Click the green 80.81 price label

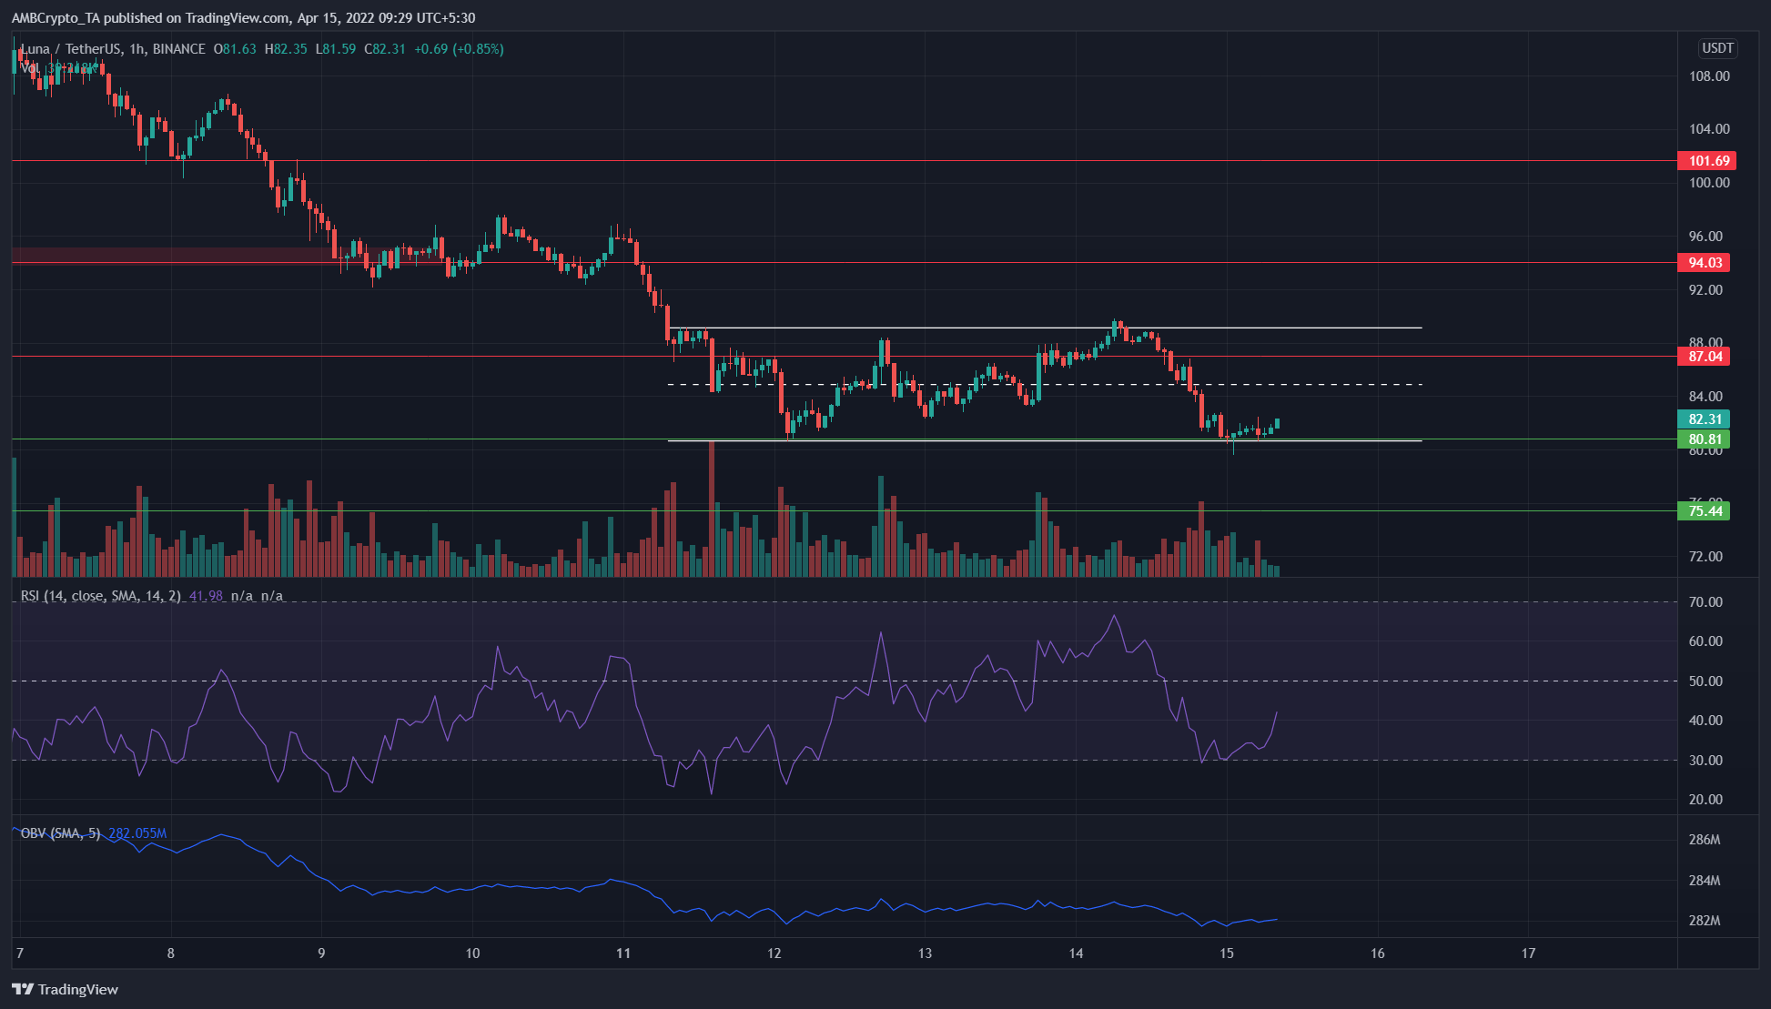1705,439
